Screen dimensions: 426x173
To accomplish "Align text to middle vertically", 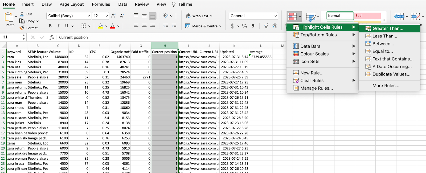I will coord(144,16).
